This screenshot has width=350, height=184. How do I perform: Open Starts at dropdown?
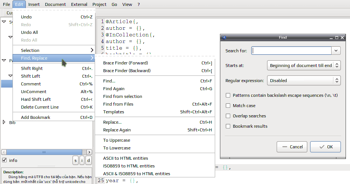pos(304,66)
